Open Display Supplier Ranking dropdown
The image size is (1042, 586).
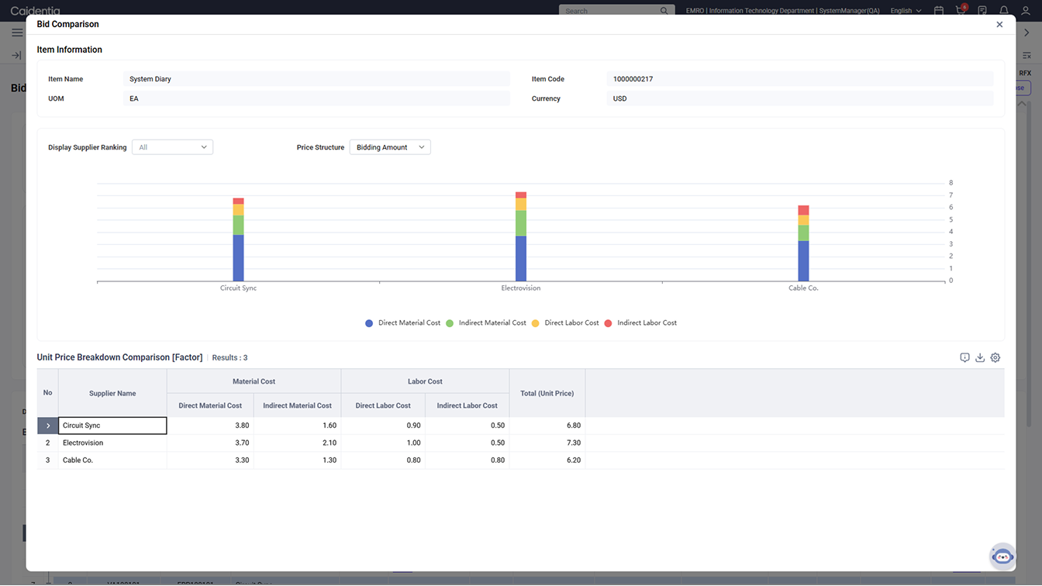coord(172,147)
